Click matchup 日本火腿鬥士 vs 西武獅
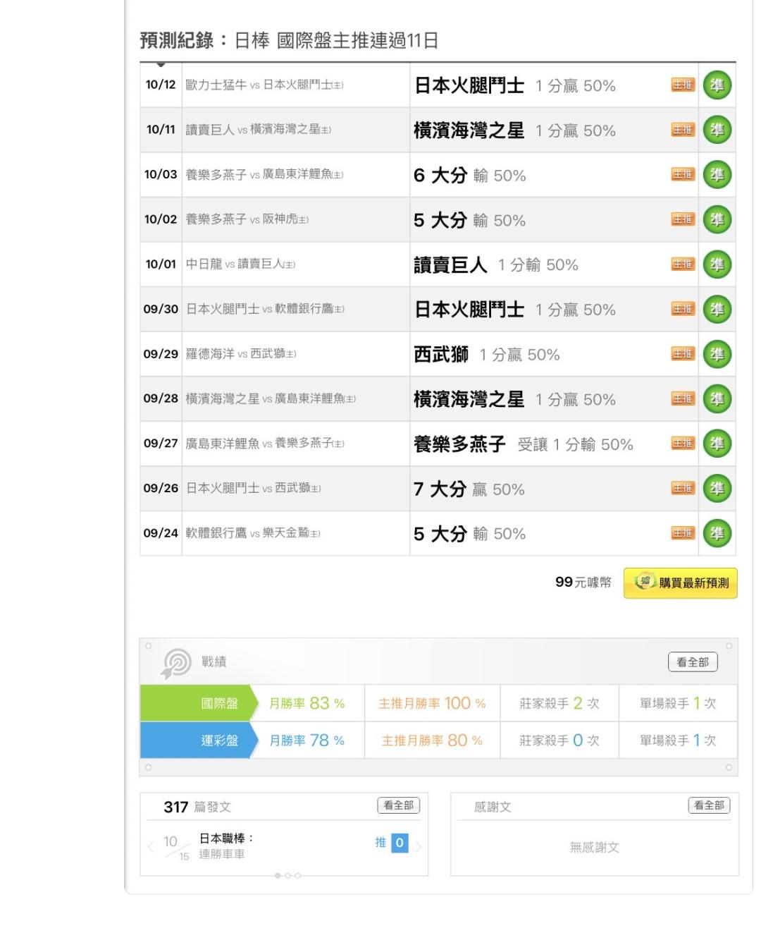This screenshot has height=933, width=761. [253, 488]
